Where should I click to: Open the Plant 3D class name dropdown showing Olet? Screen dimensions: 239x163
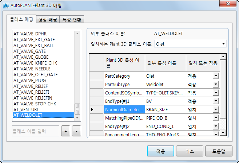tap(190, 44)
